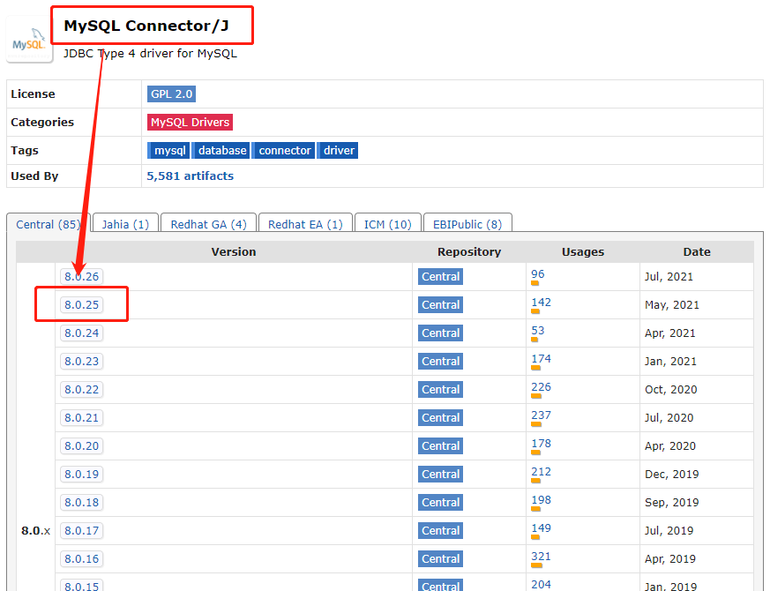Open the 53 usages link
This screenshot has height=591, width=770.
click(x=538, y=331)
